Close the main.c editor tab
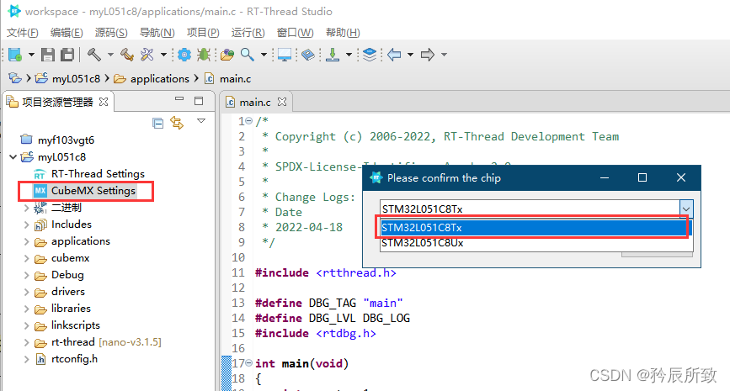Viewport: 730px width, 391px height. 282,102
